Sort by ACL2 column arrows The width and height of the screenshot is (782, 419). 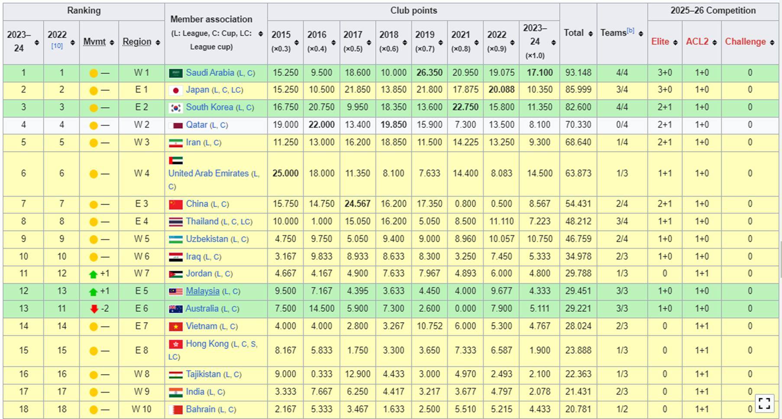[714, 42]
